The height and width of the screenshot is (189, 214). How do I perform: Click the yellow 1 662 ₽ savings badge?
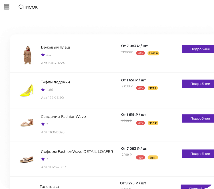coord(153,53)
